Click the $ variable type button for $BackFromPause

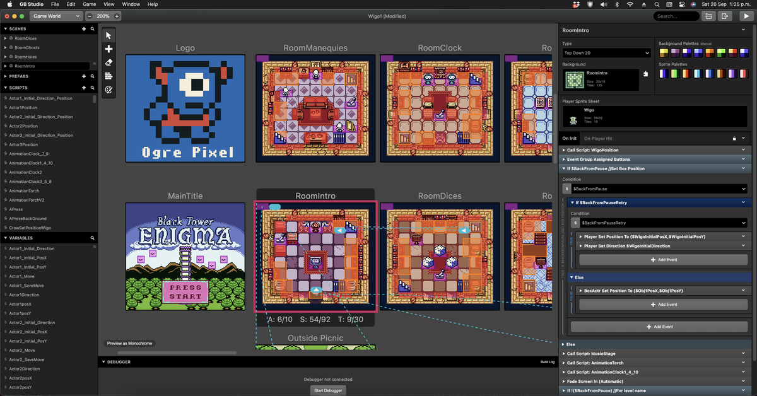click(566, 189)
